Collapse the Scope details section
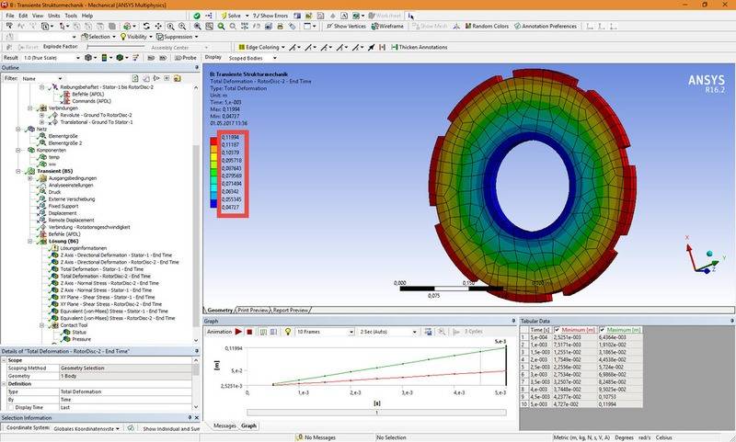The height and width of the screenshot is (442, 736). [x=4, y=360]
